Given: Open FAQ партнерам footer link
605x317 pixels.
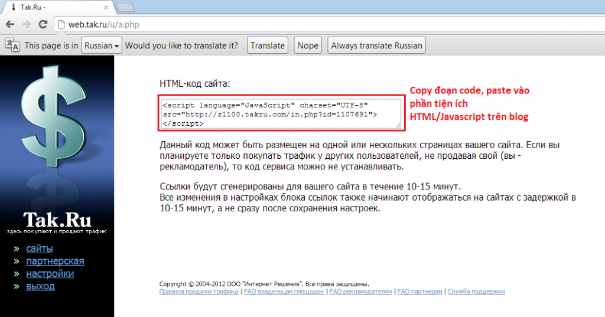Looking at the screenshot, I should click(x=420, y=292).
